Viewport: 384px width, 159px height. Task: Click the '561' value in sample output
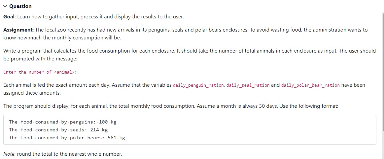(x=112, y=138)
